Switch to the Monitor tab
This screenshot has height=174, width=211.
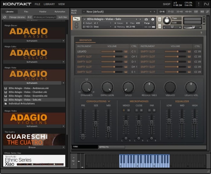(x=43, y=12)
